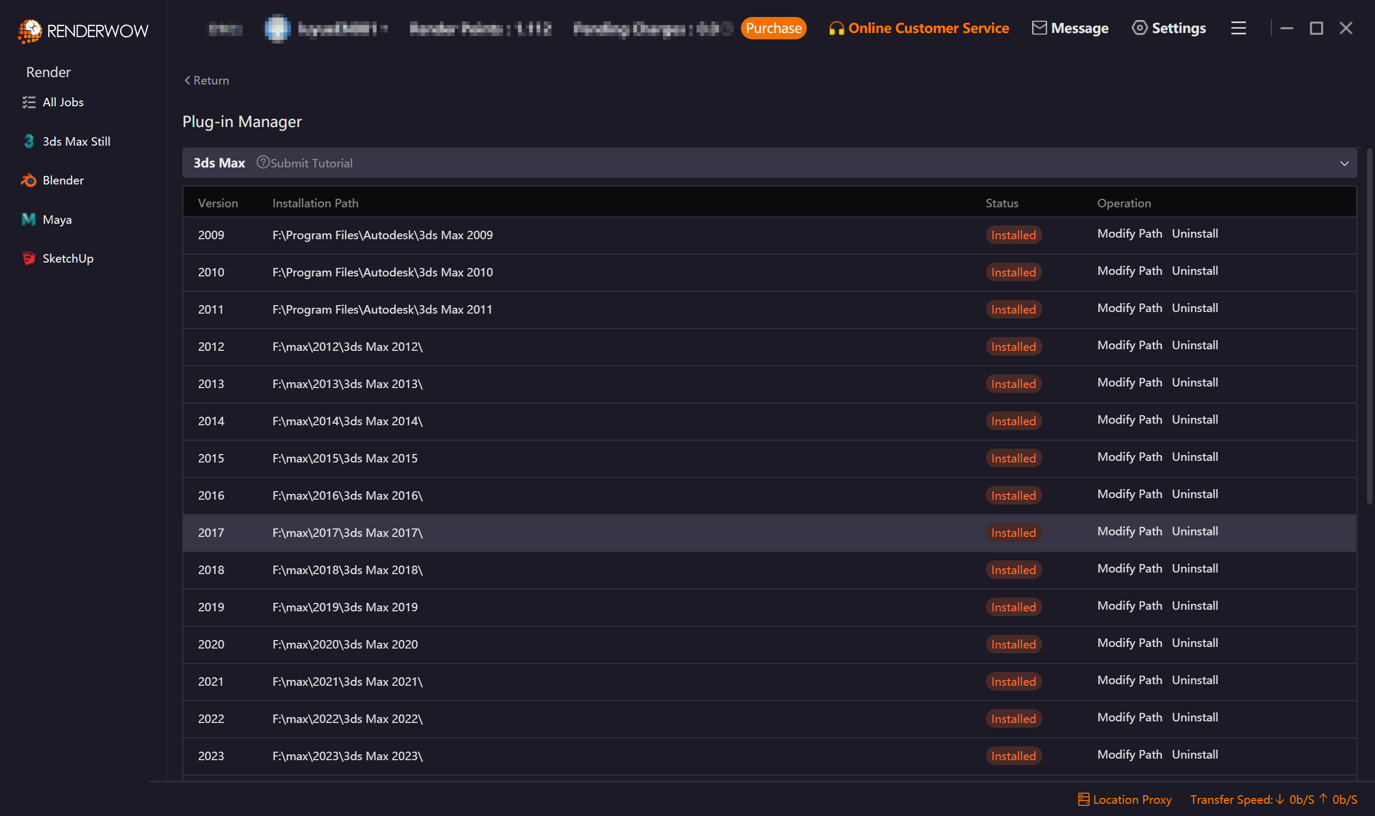Click version cell 2016
1375x816 pixels.
(211, 495)
